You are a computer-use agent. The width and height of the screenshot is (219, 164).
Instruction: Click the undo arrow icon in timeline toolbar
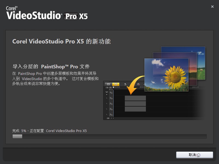coord(125,84)
